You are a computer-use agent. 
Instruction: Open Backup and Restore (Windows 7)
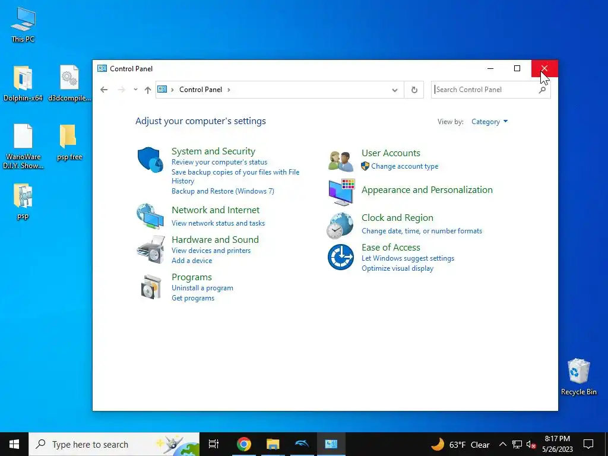click(x=223, y=191)
